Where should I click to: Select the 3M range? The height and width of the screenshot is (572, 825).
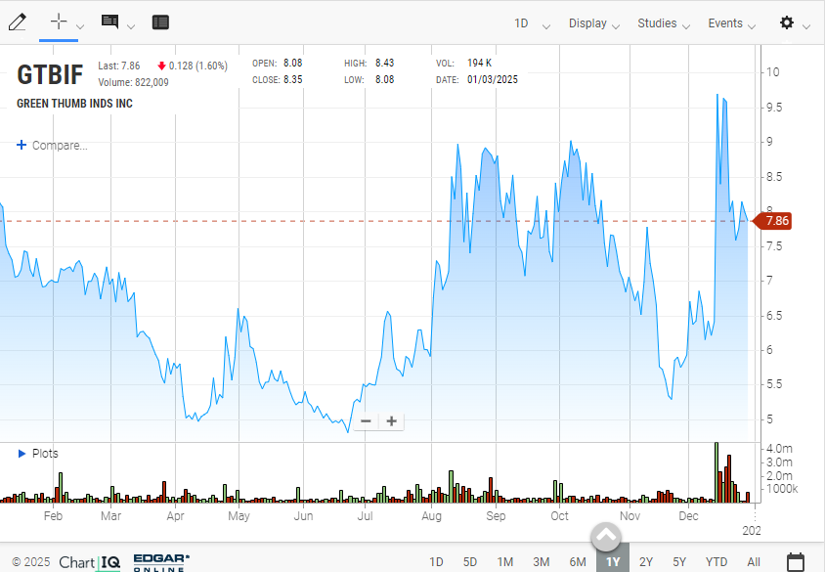(541, 562)
